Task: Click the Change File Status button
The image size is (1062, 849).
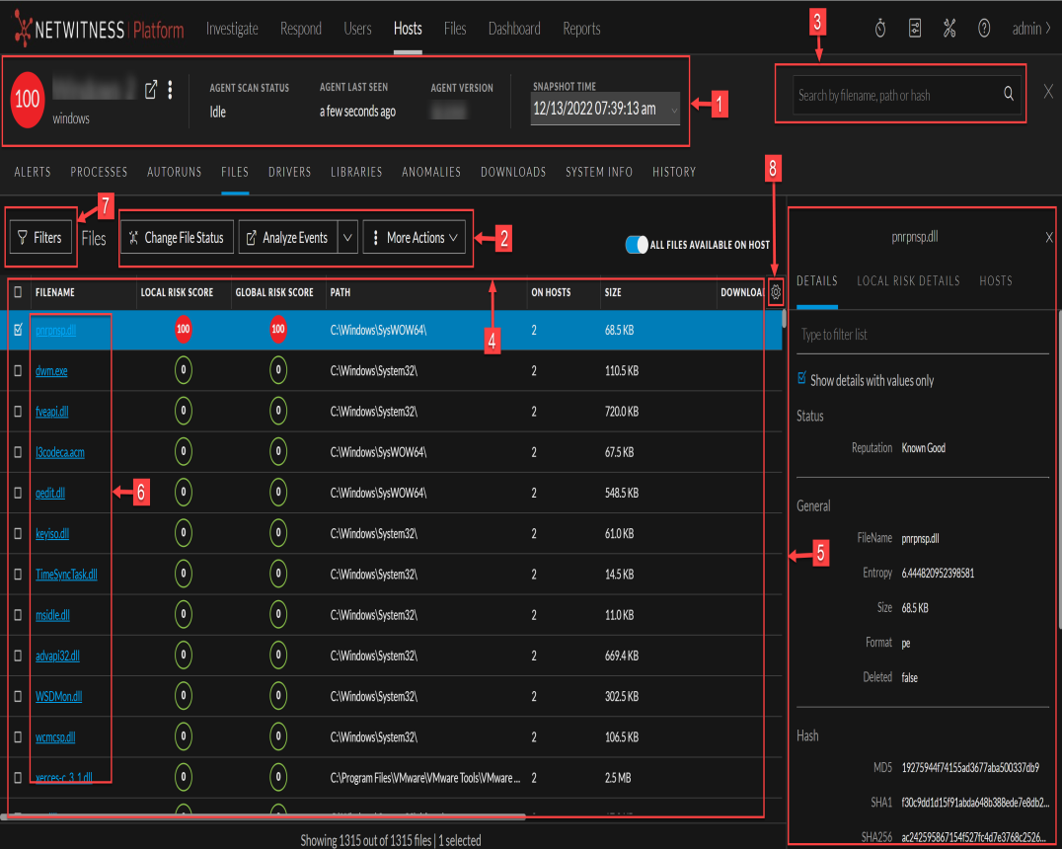Action: 176,237
